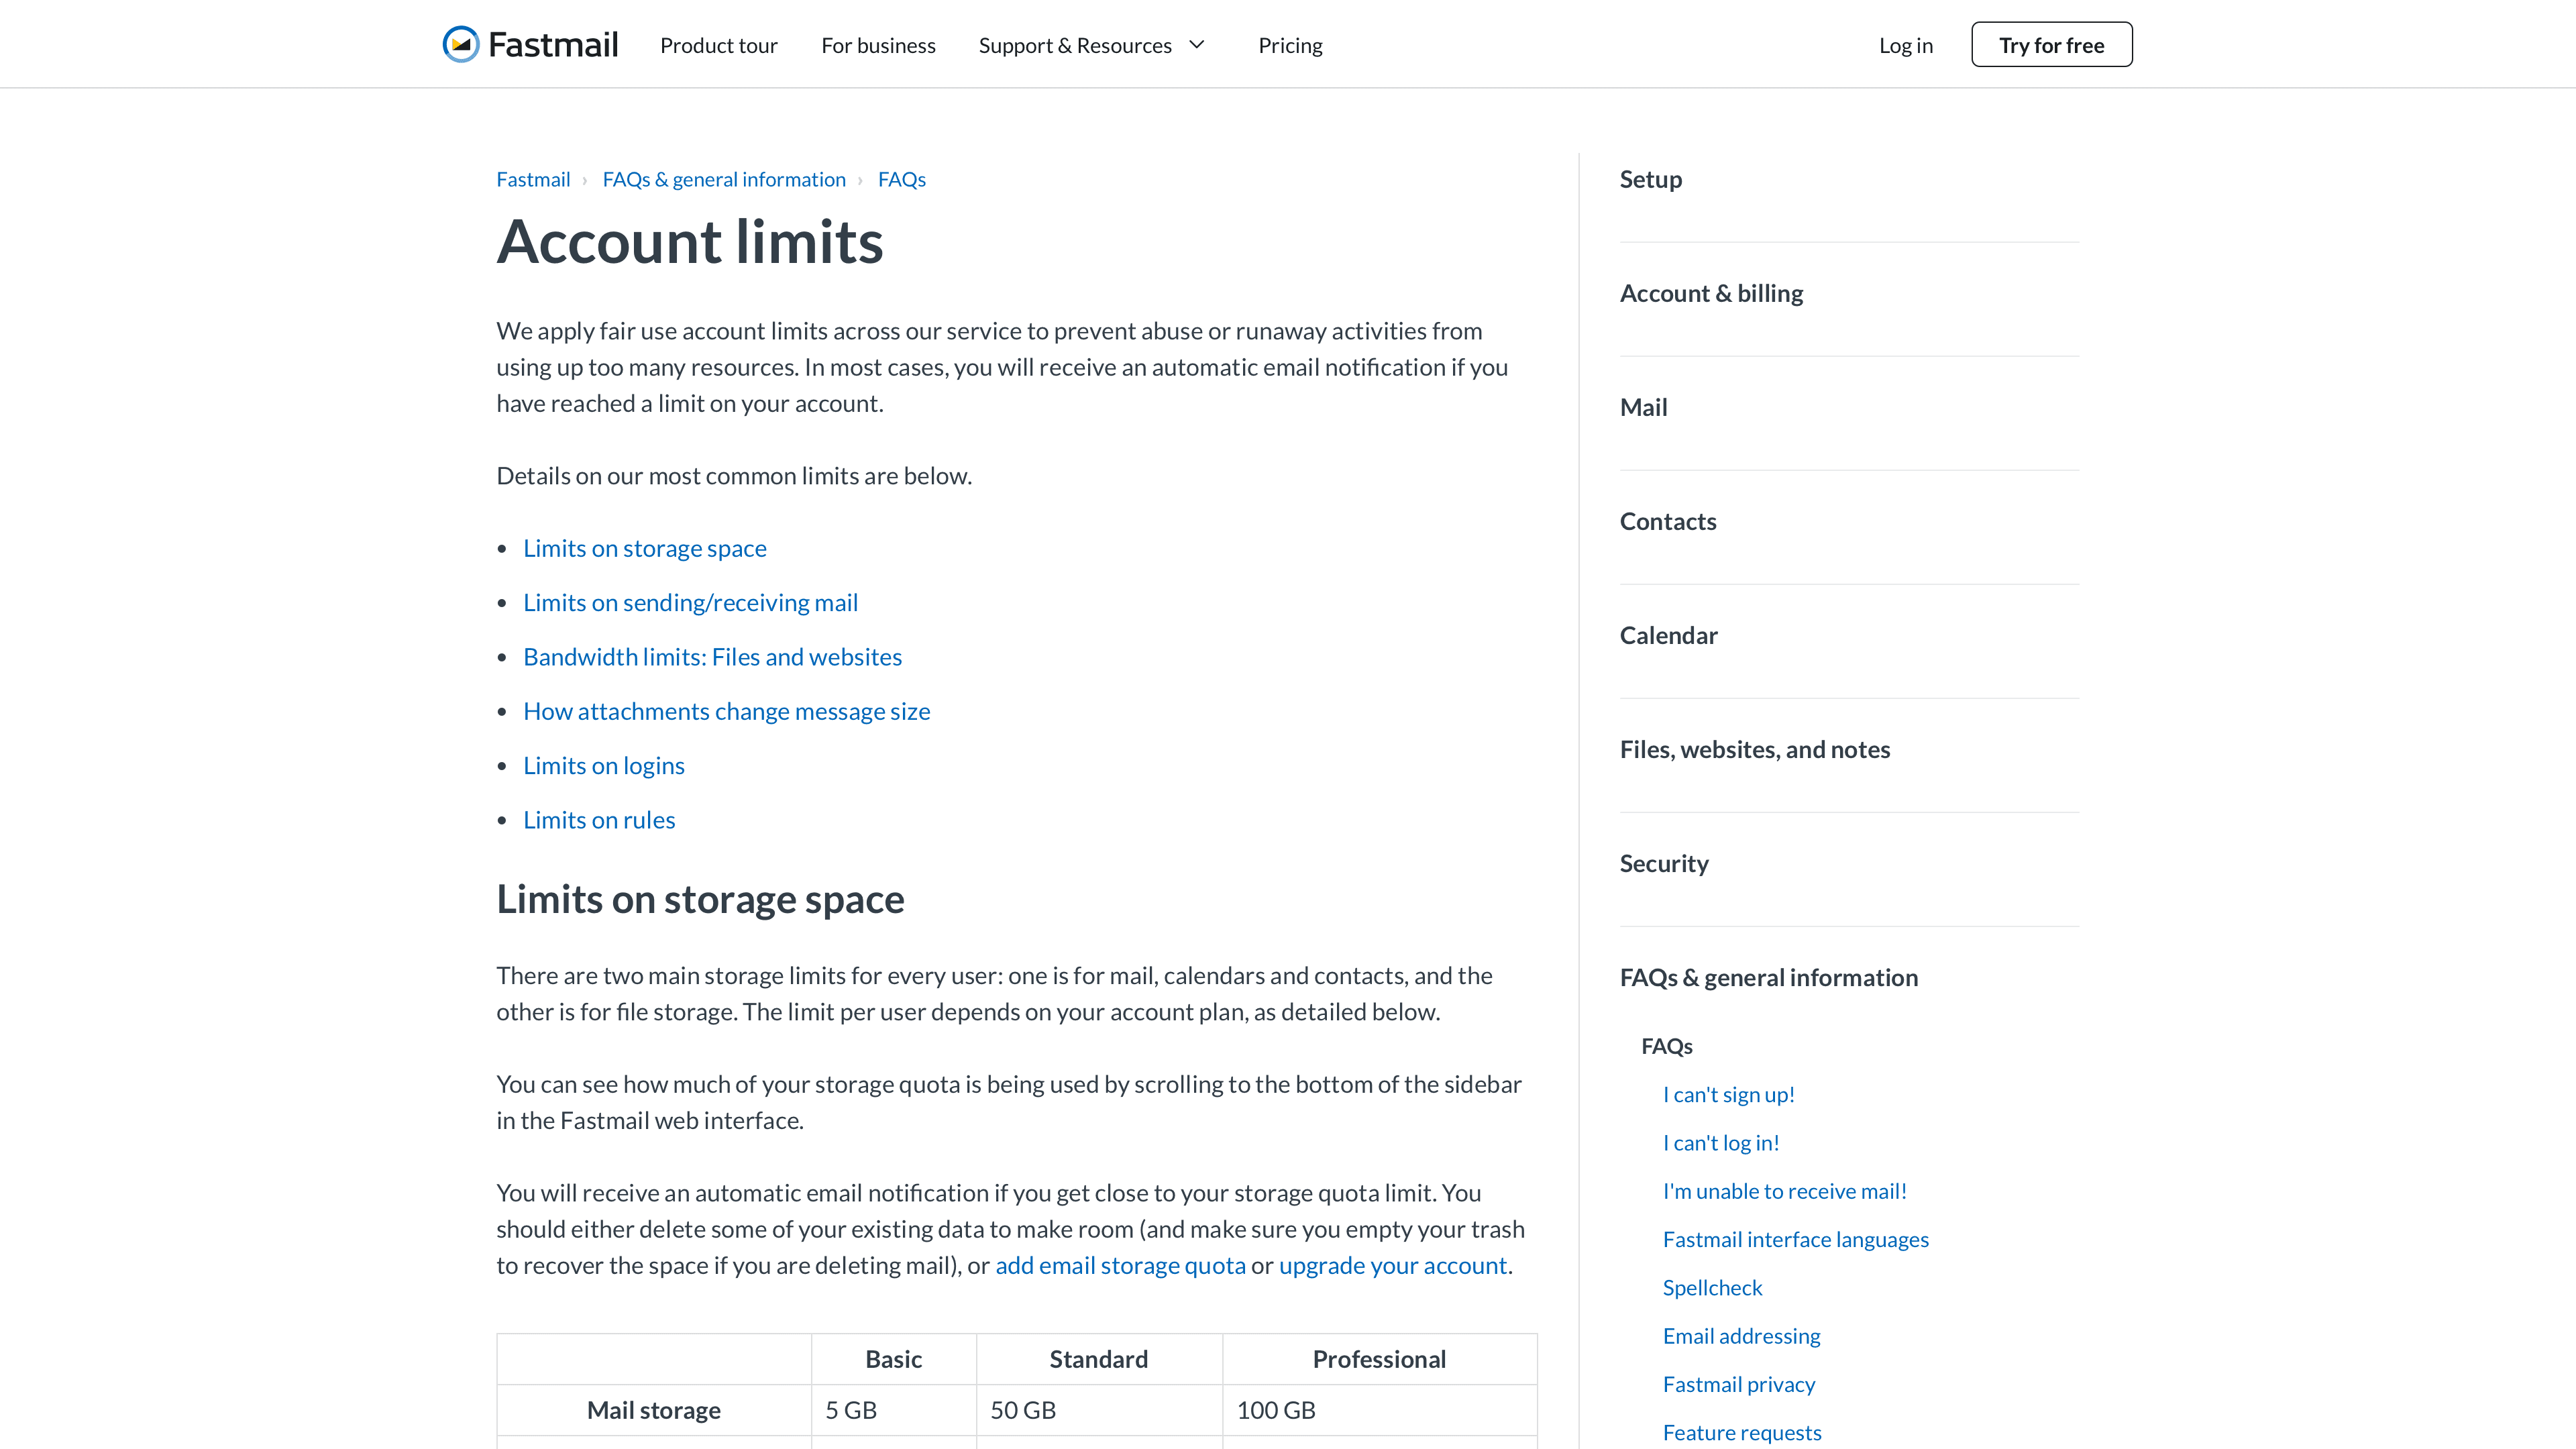Viewport: 2576px width, 1449px height.
Task: Open the Spellcheck help article
Action: click(1712, 1287)
